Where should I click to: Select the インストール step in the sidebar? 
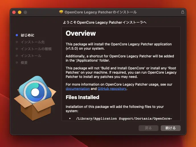tap(31, 56)
